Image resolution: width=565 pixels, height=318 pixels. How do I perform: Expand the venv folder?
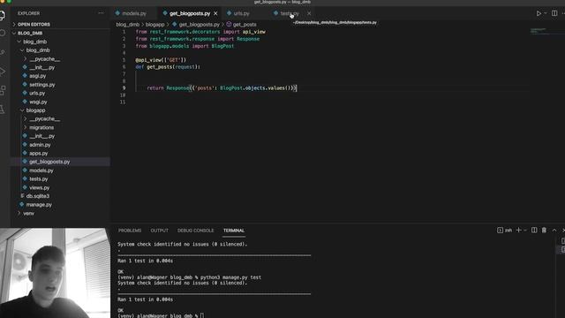[x=28, y=214]
